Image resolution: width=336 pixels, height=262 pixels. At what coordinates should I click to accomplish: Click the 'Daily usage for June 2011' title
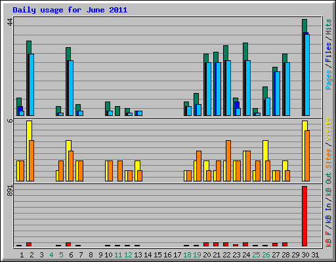70,10
